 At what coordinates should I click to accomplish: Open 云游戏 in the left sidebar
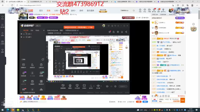pos(2,42)
